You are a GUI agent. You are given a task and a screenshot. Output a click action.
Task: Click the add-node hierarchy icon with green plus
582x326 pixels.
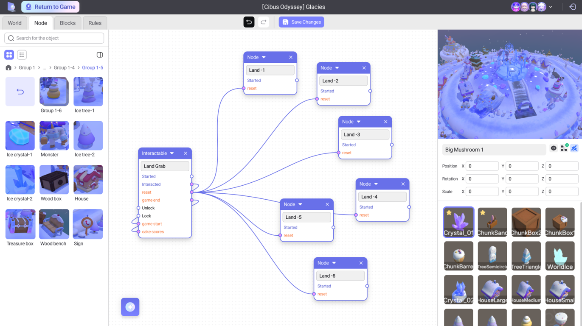click(x=564, y=148)
